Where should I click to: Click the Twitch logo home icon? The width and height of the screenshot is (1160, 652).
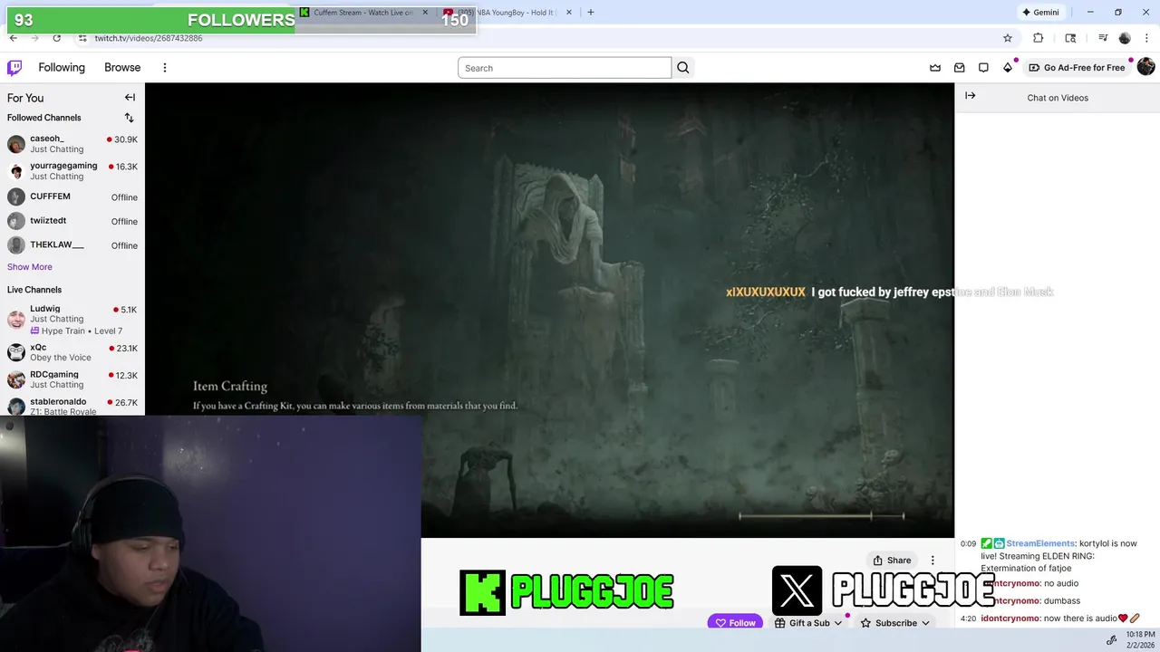click(14, 68)
